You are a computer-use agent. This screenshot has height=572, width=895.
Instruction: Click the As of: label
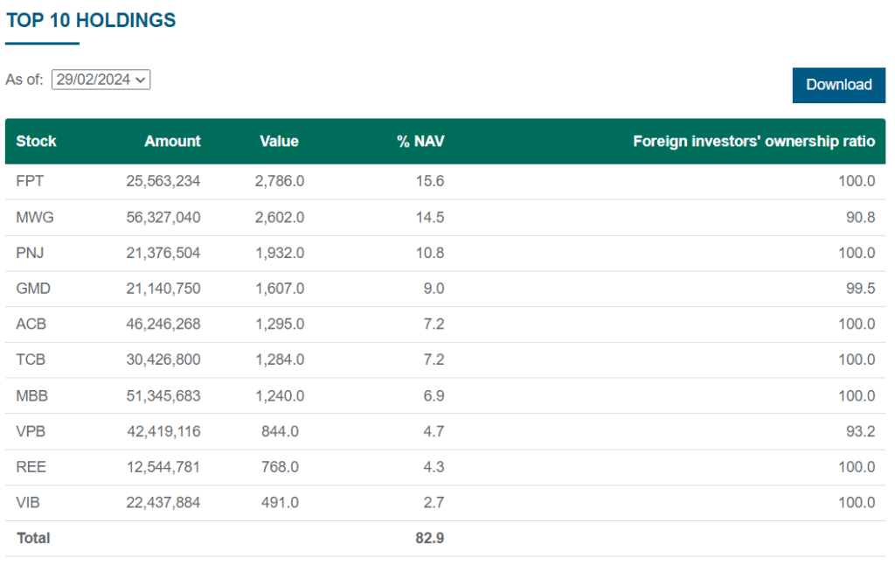[x=24, y=80]
